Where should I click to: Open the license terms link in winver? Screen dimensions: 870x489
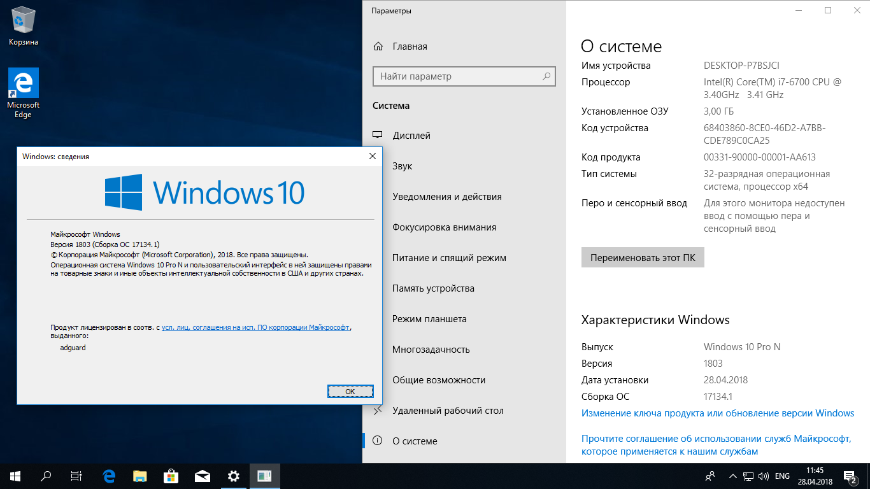click(x=255, y=327)
